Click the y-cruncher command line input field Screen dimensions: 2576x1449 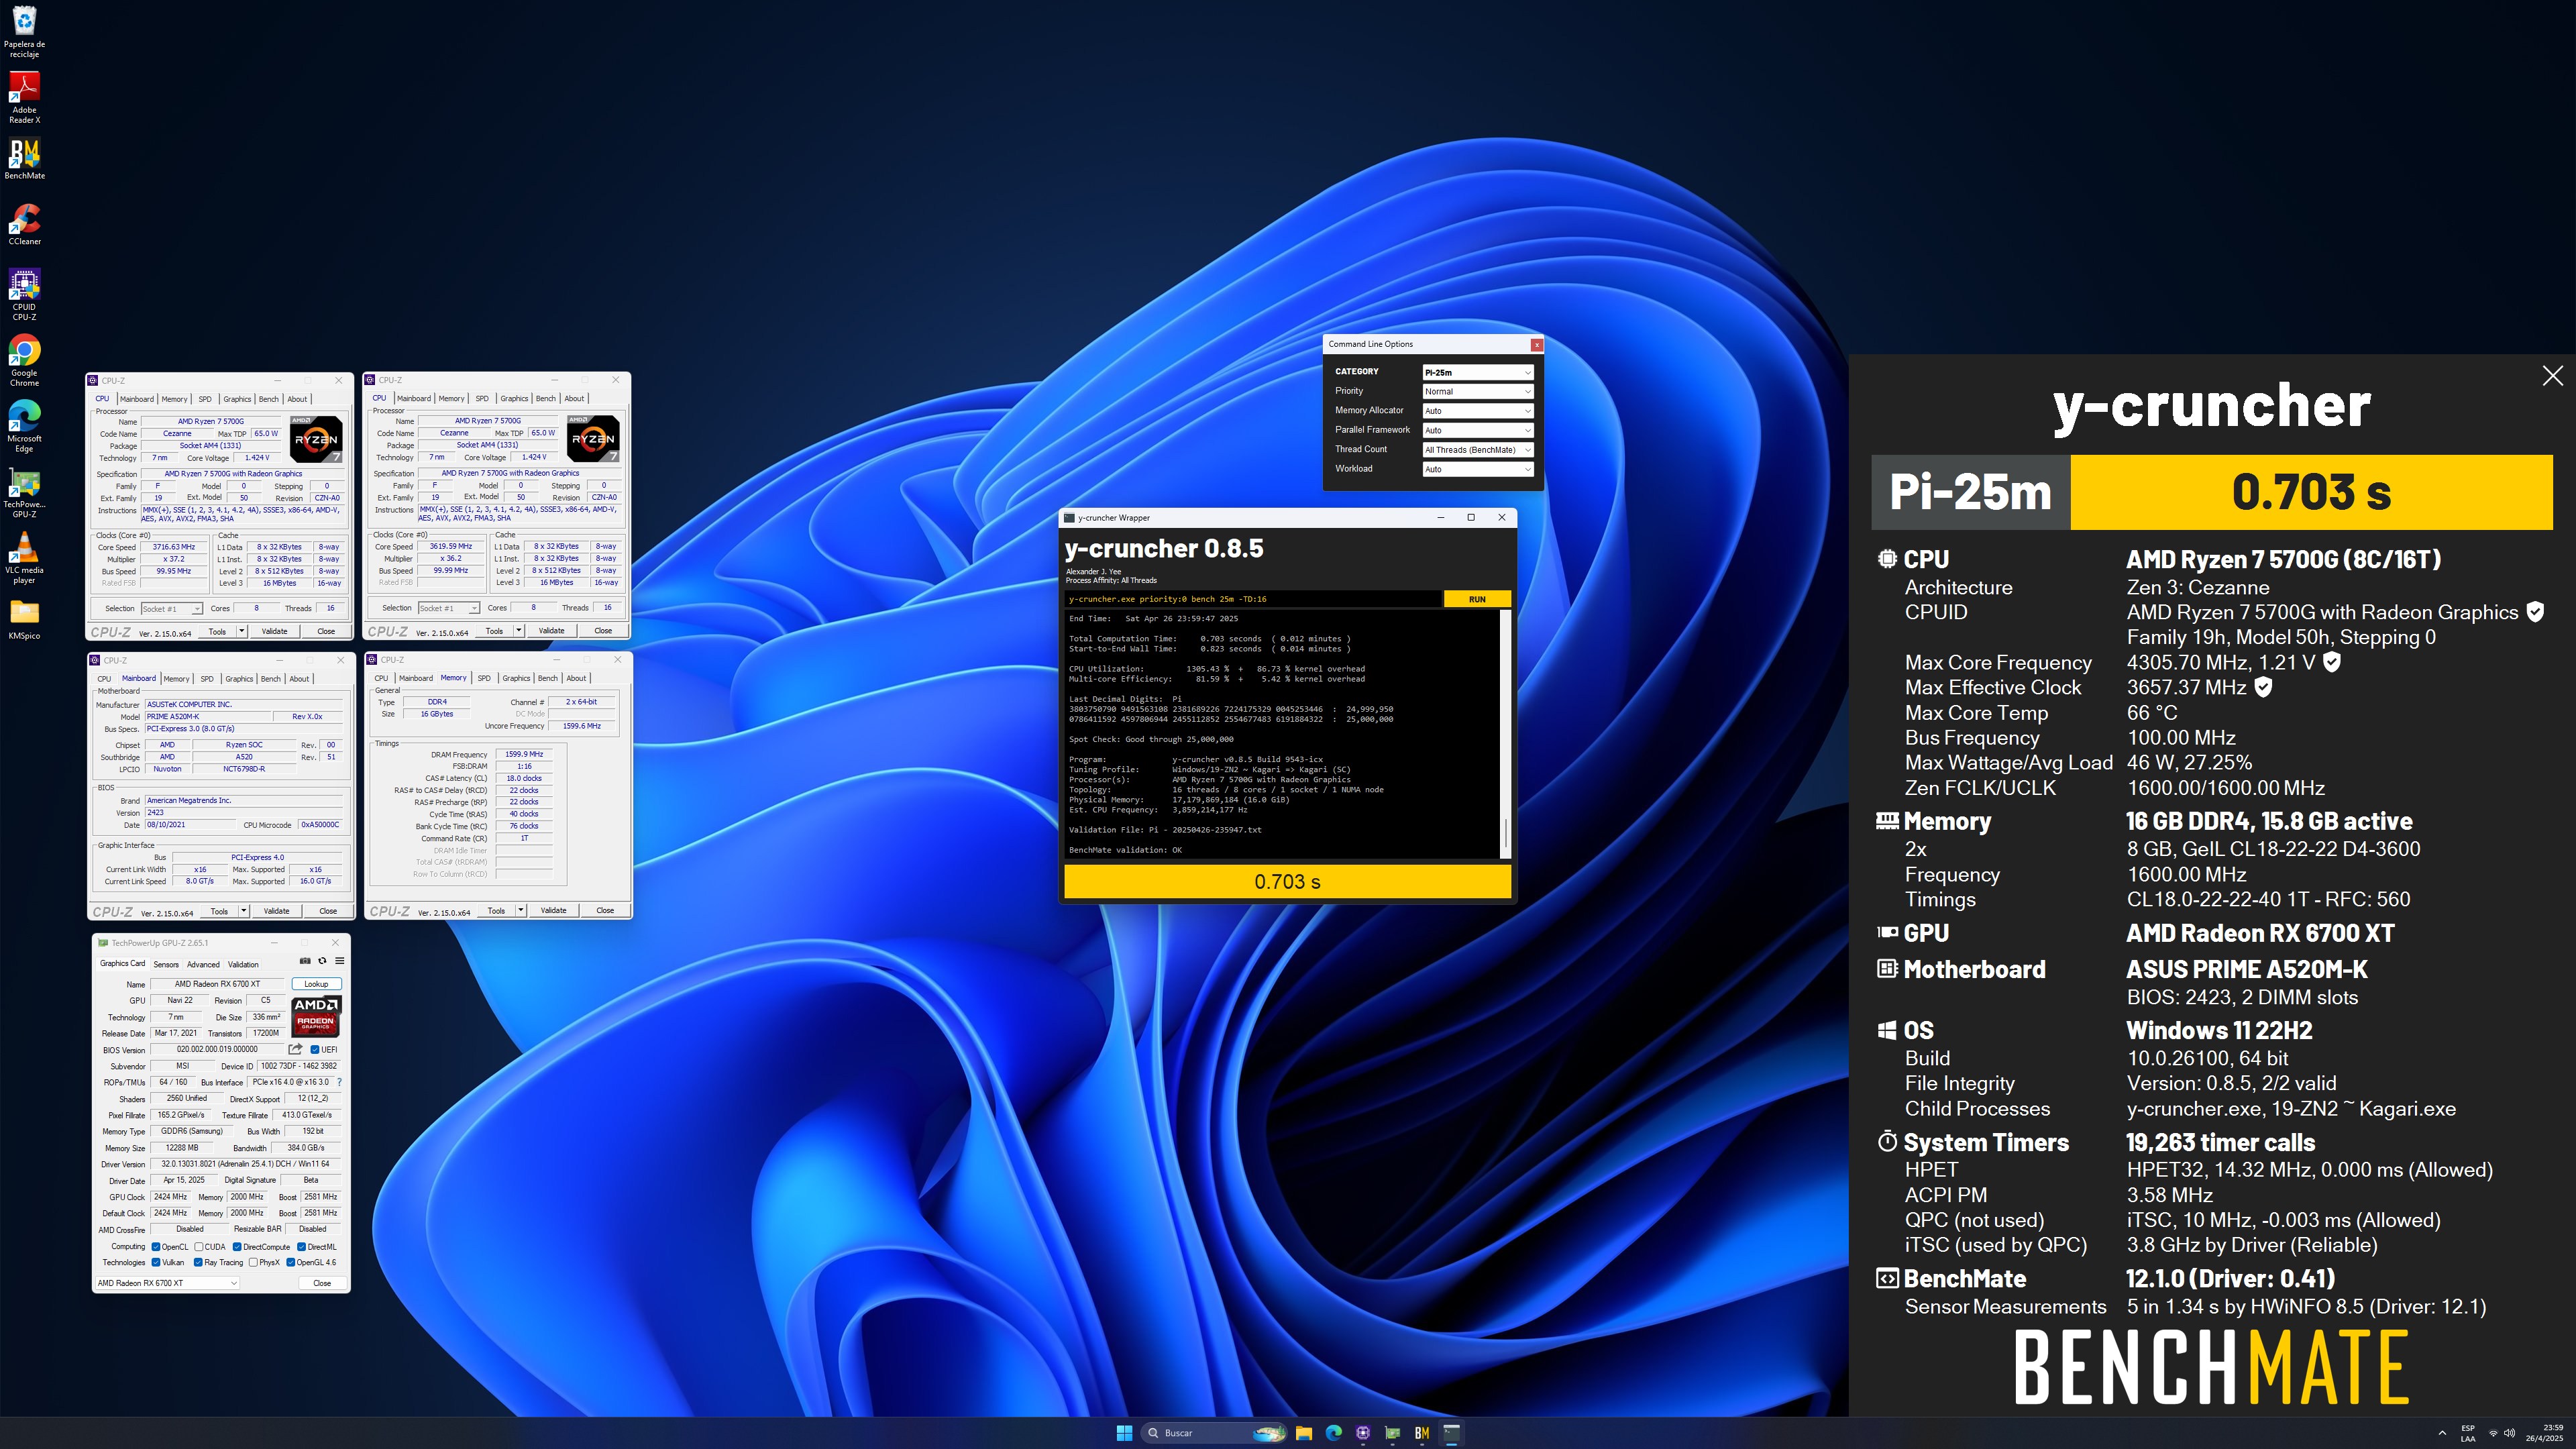[x=1253, y=599]
